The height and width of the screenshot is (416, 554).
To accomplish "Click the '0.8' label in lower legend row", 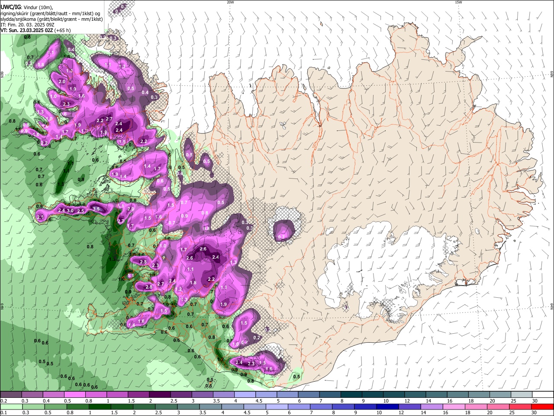I will 70,413.
